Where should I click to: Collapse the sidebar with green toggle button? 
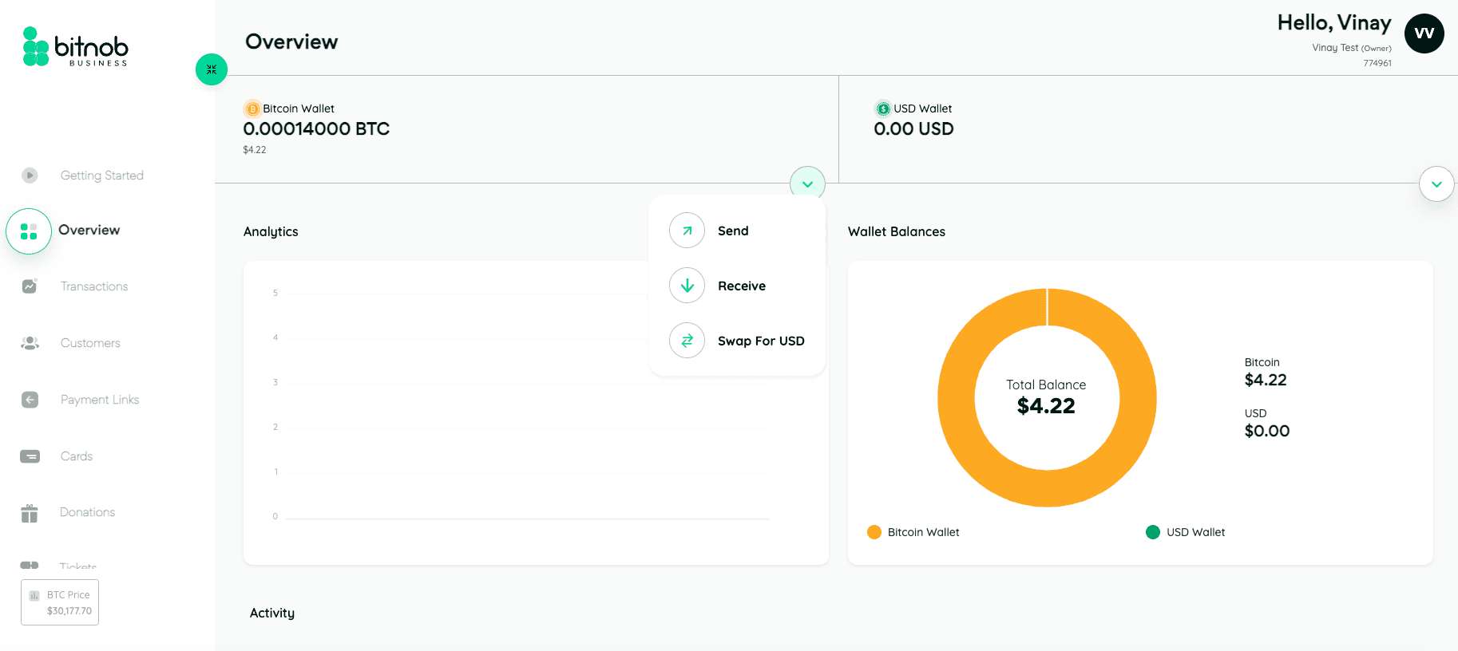click(212, 69)
